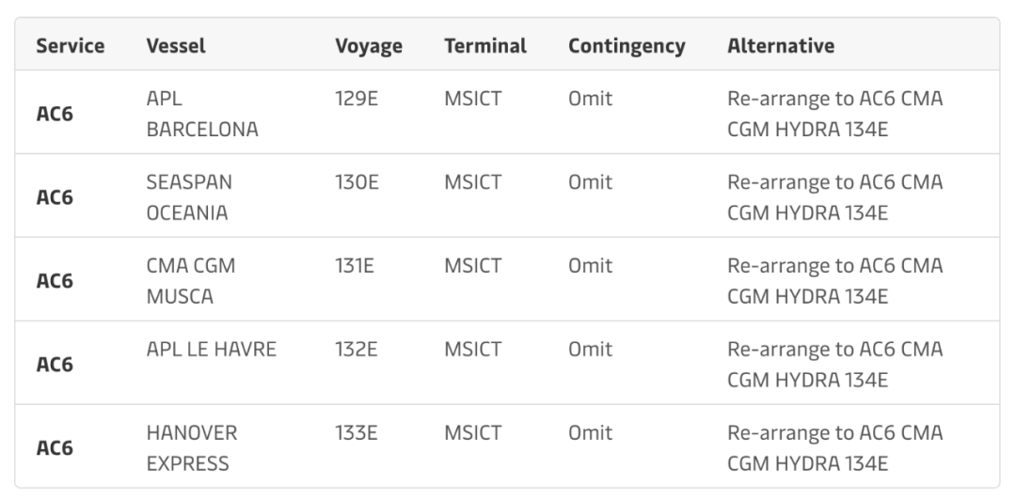Click the Vessel column header

[176, 45]
